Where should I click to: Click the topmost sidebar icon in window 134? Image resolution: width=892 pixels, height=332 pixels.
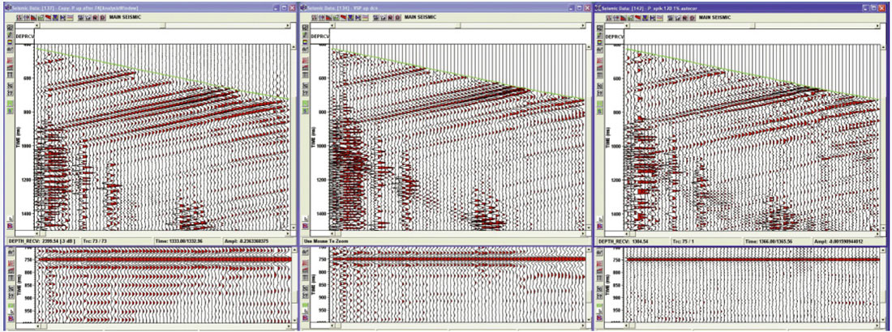click(305, 28)
